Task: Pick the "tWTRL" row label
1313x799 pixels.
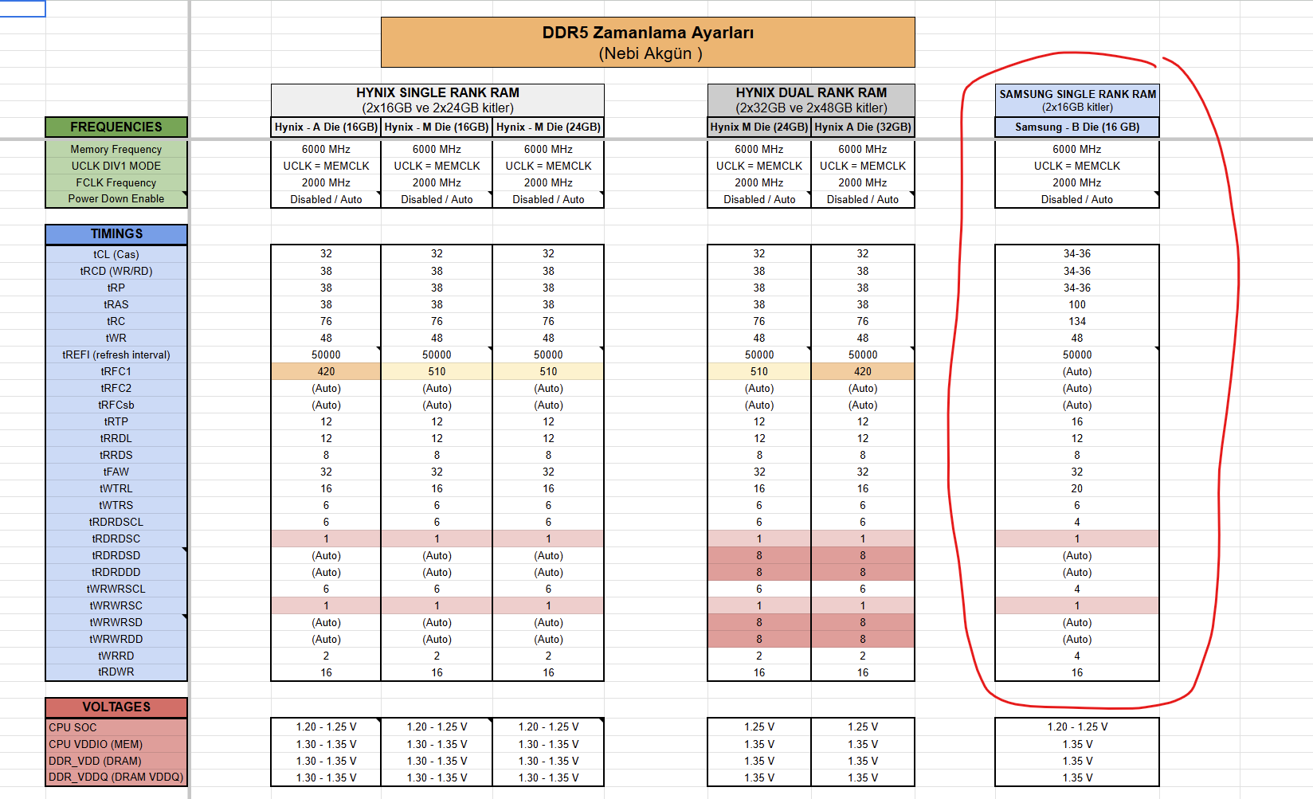Action: click(x=116, y=488)
